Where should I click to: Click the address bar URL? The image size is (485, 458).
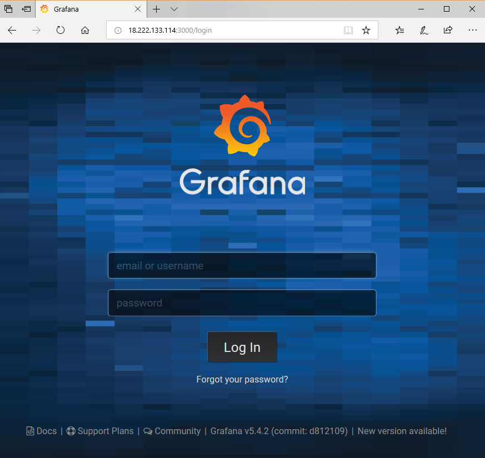coord(170,31)
